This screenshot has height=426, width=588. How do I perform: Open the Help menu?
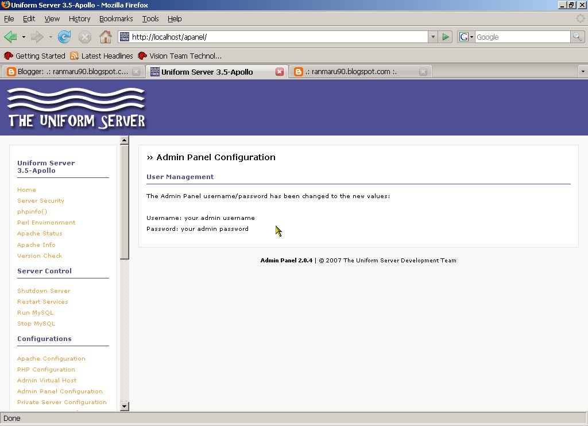175,19
